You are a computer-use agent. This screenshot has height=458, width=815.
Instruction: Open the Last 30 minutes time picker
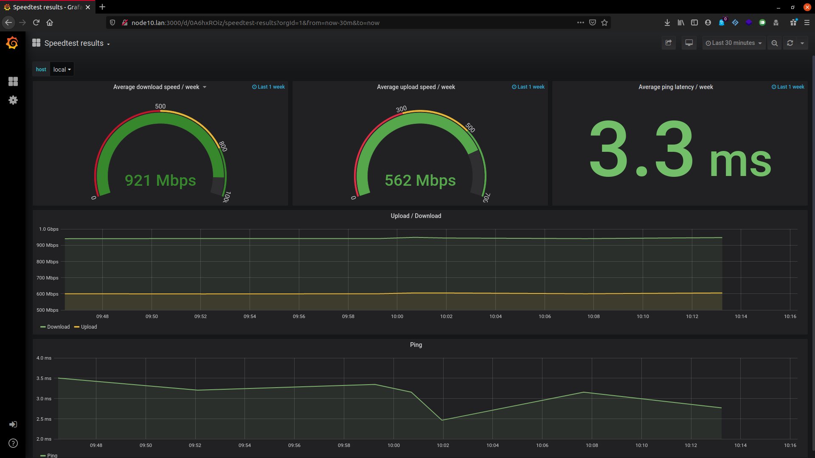(x=733, y=43)
